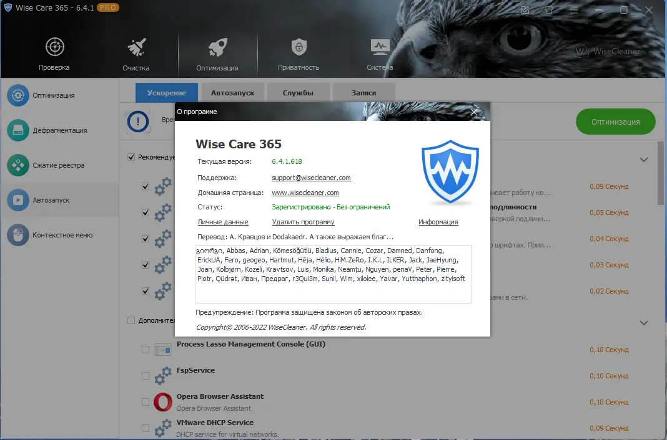Open the Приватность privacy section
This screenshot has width=667, height=440.
299,54
